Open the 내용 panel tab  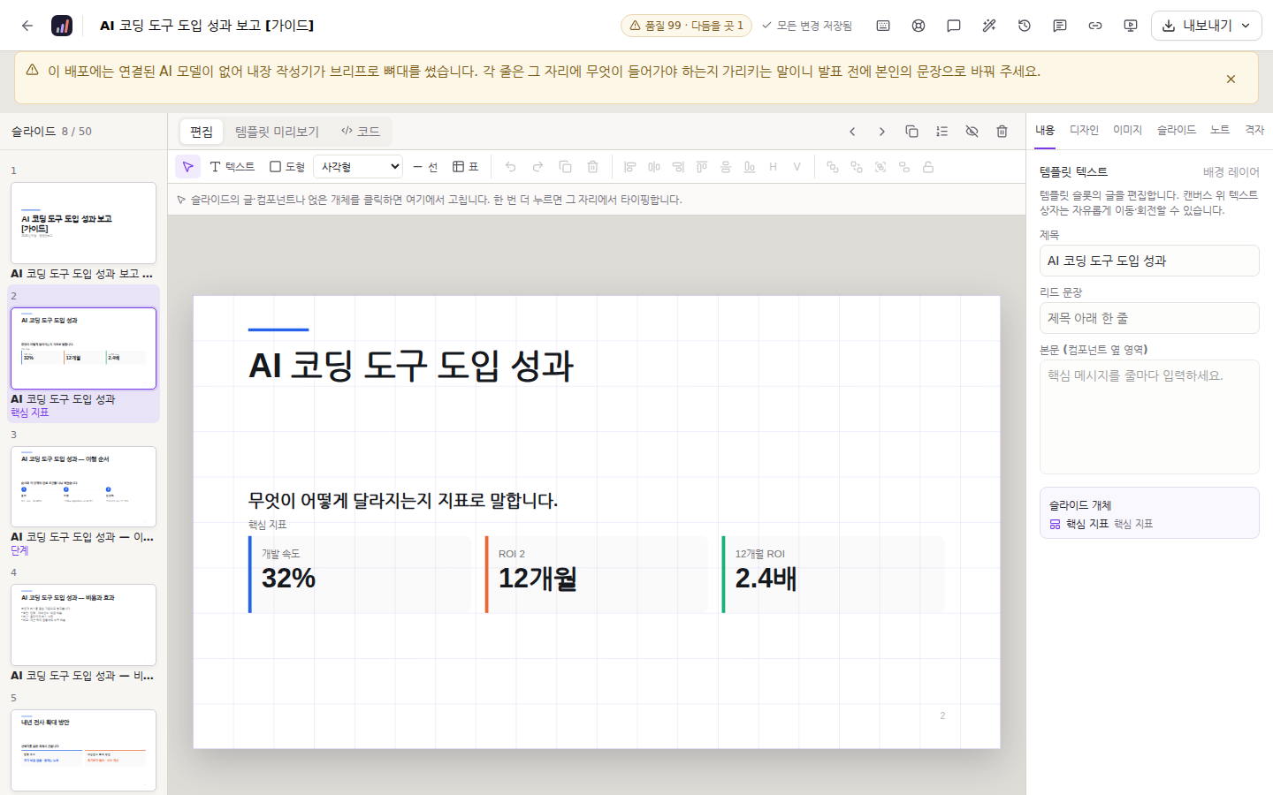coord(1045,131)
